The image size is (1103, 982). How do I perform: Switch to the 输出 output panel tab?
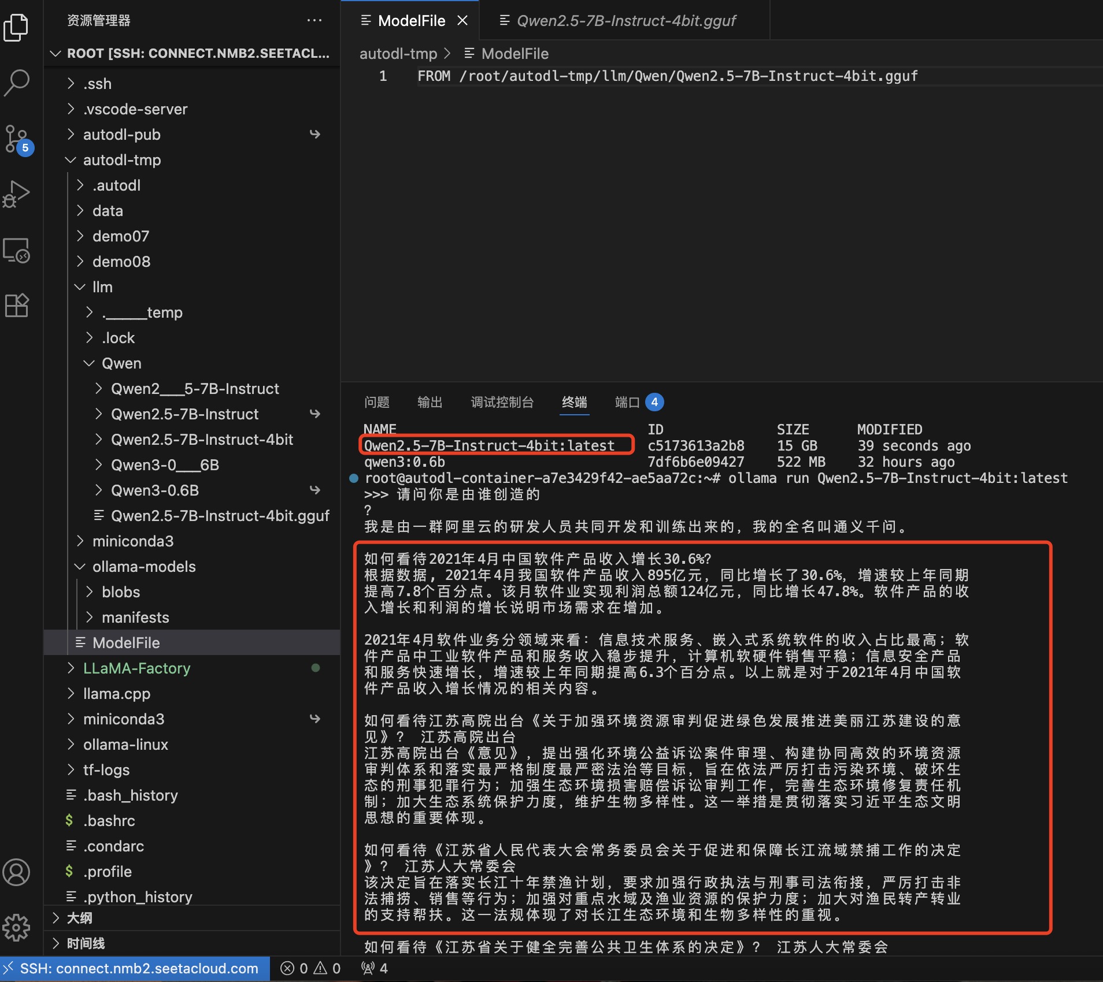pos(430,402)
